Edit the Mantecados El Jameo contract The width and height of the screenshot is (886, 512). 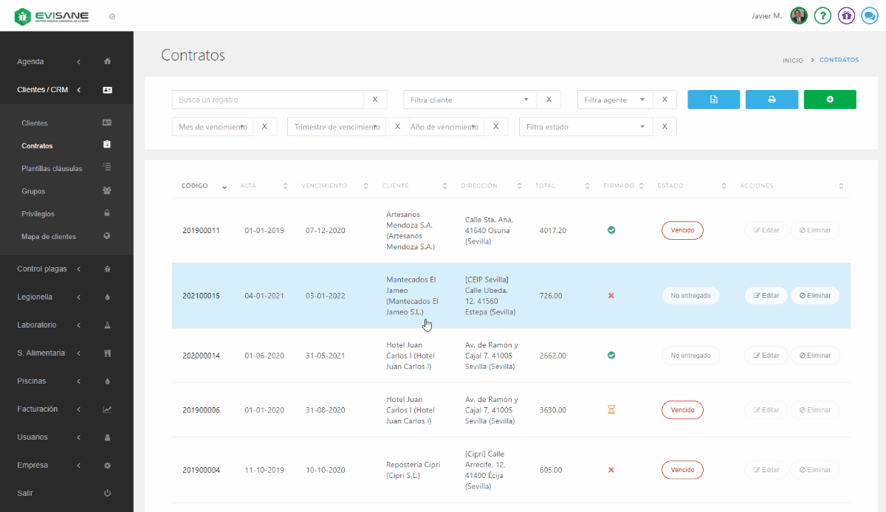pyautogui.click(x=766, y=296)
